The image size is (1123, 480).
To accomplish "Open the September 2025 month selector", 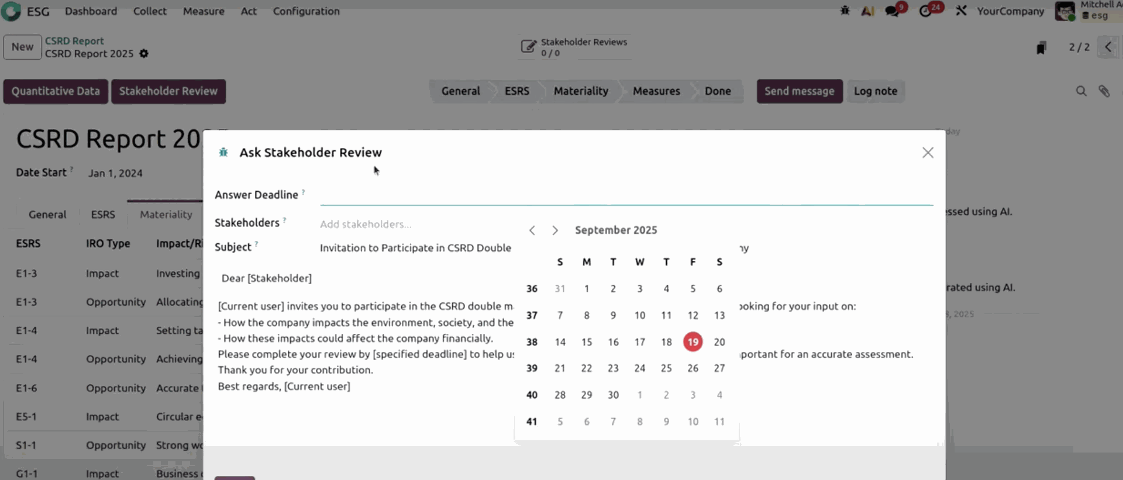I will [616, 230].
